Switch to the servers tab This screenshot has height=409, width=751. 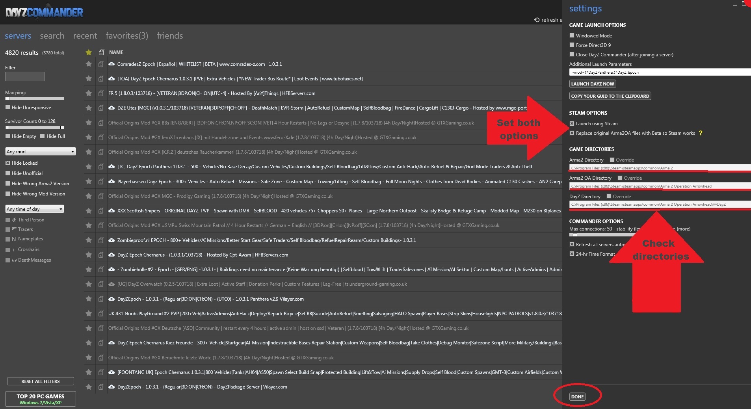[18, 35]
